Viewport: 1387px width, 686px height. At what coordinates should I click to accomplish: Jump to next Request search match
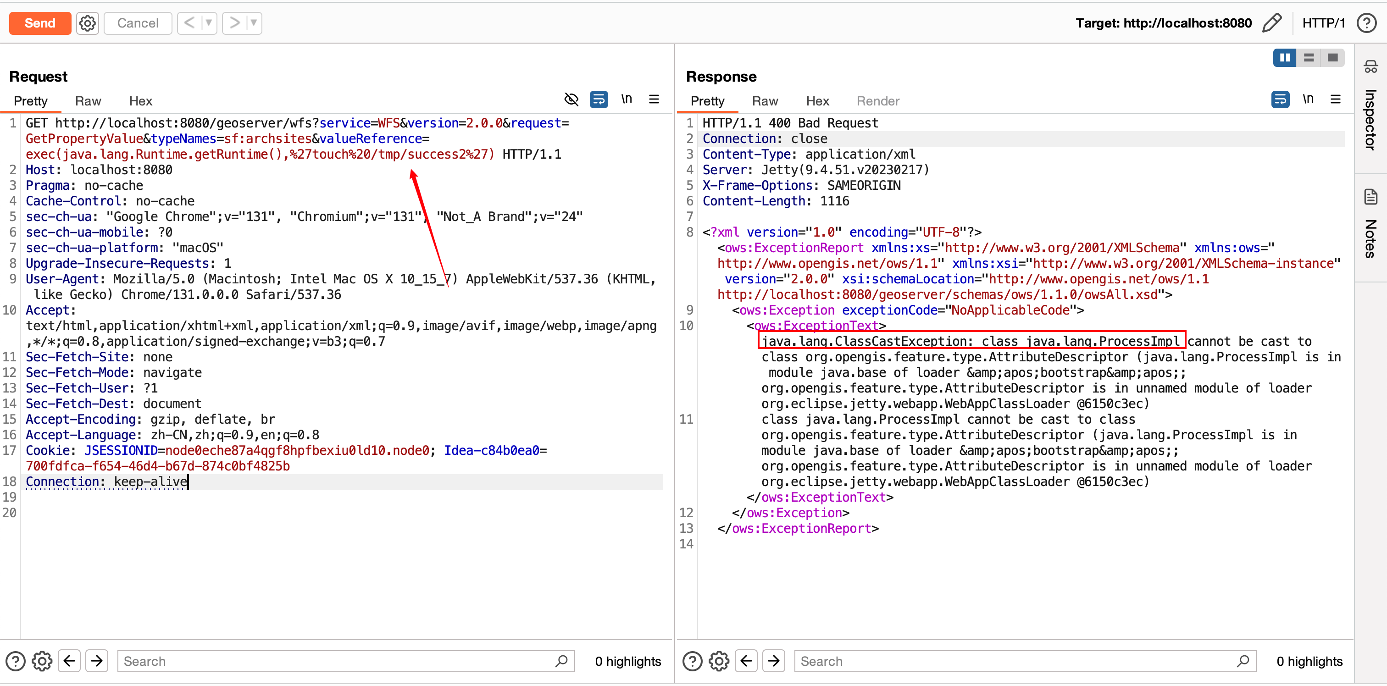click(x=97, y=661)
